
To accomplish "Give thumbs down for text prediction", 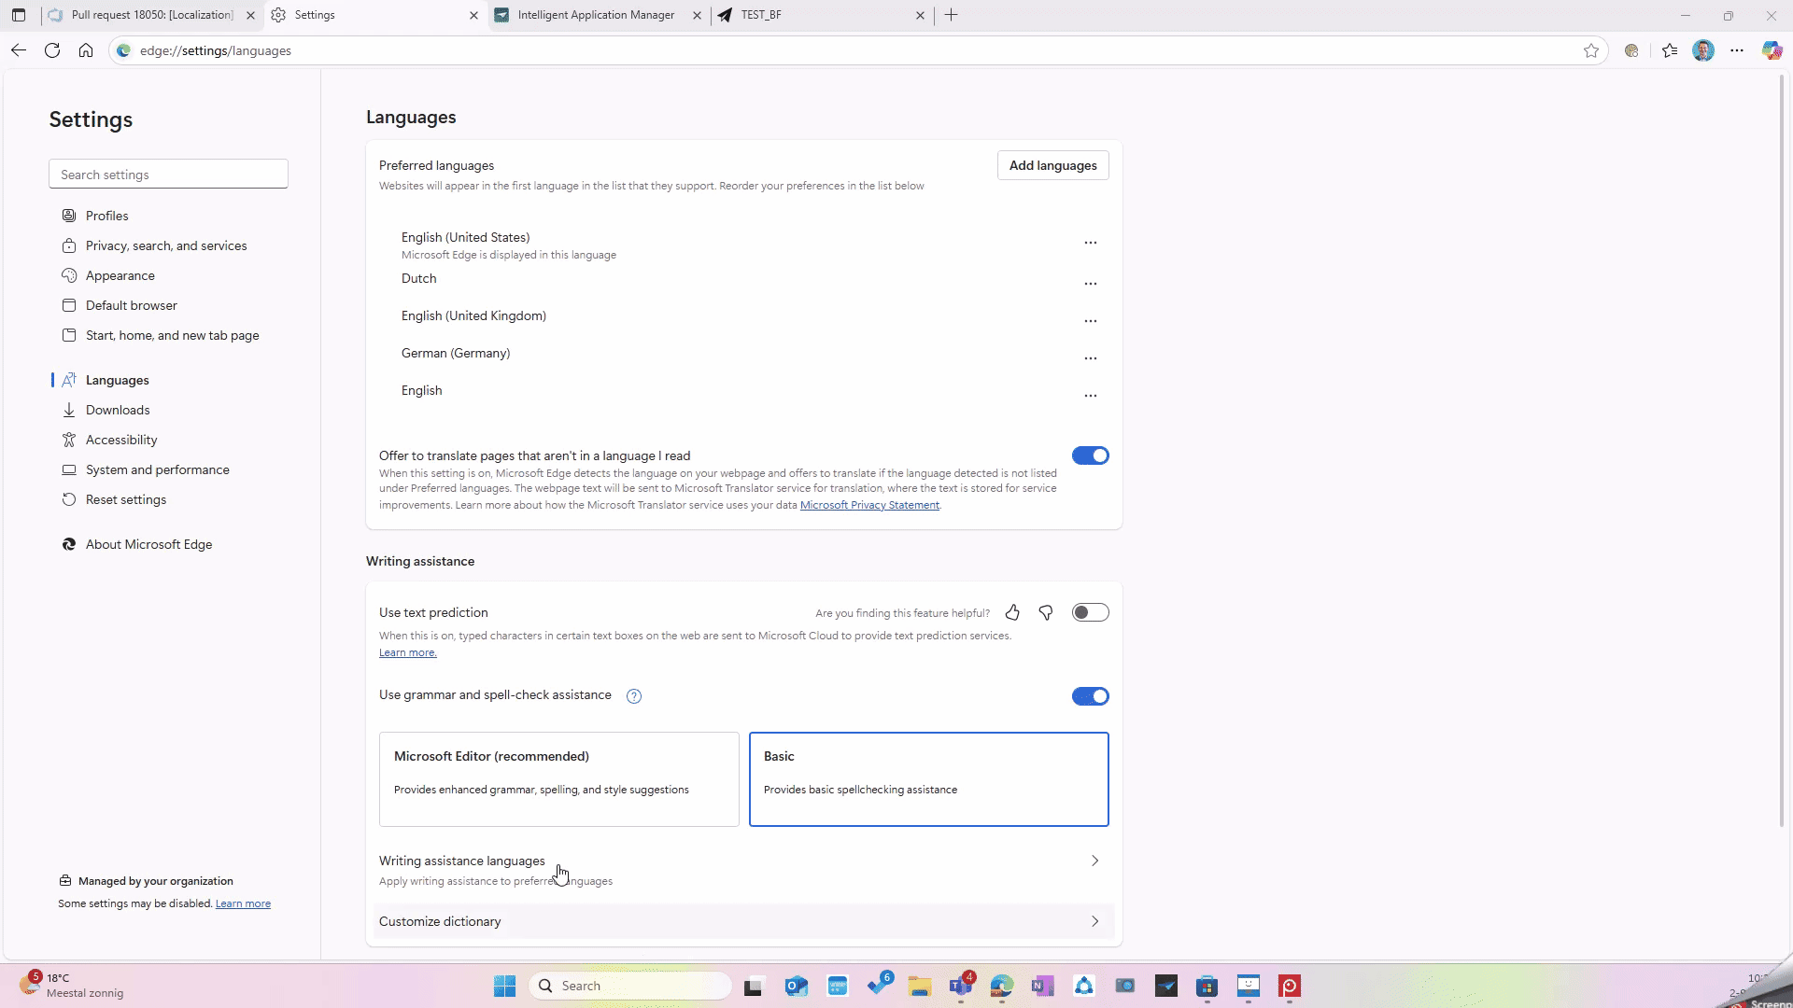I will [x=1046, y=612].
